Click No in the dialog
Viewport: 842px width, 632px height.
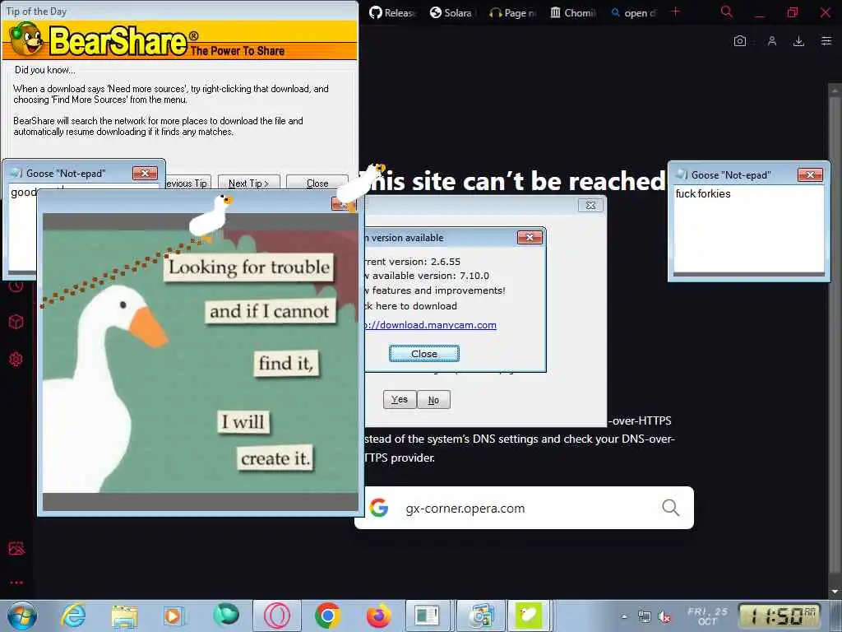tap(433, 399)
